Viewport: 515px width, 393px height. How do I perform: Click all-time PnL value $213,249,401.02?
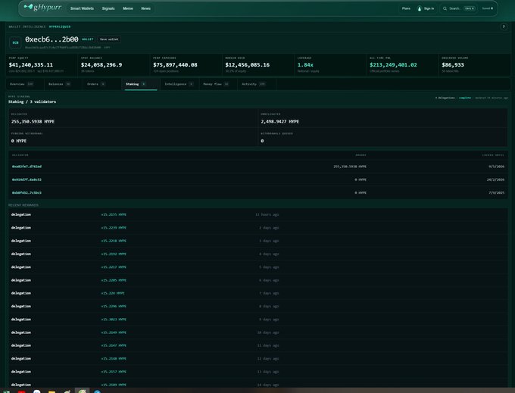tap(393, 65)
